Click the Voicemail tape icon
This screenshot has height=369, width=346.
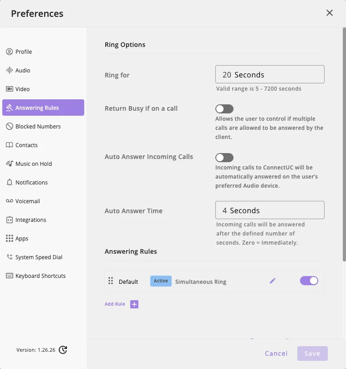pos(10,201)
